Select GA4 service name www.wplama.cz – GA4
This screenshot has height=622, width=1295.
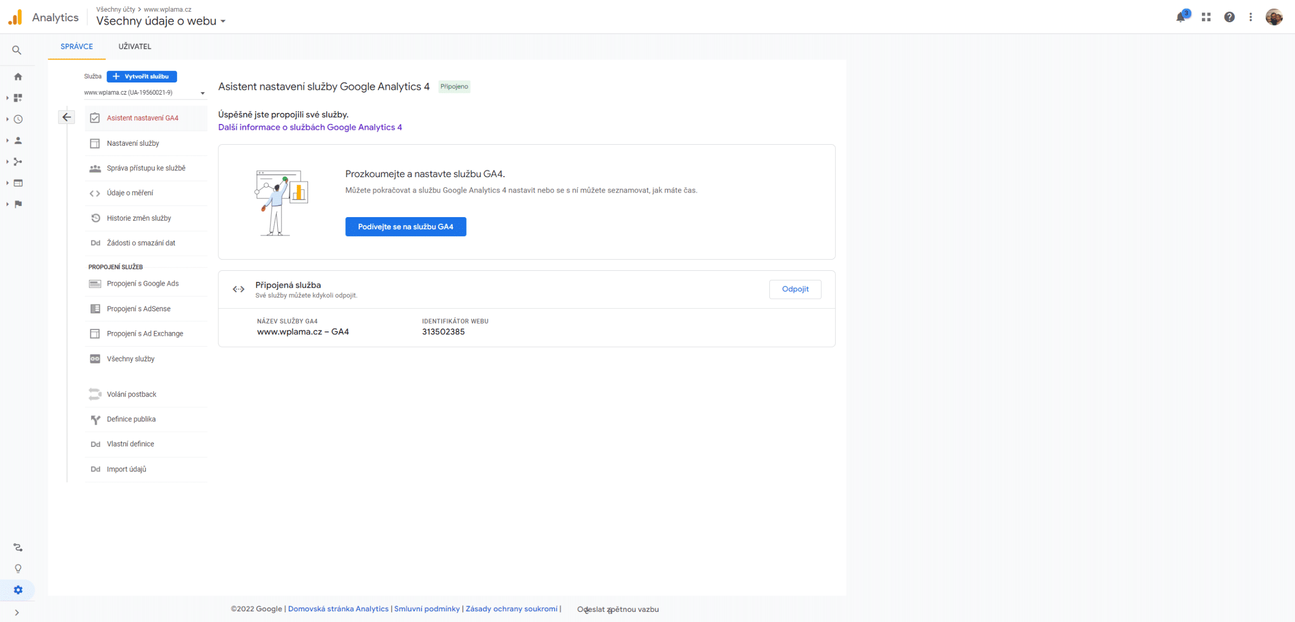click(x=303, y=332)
